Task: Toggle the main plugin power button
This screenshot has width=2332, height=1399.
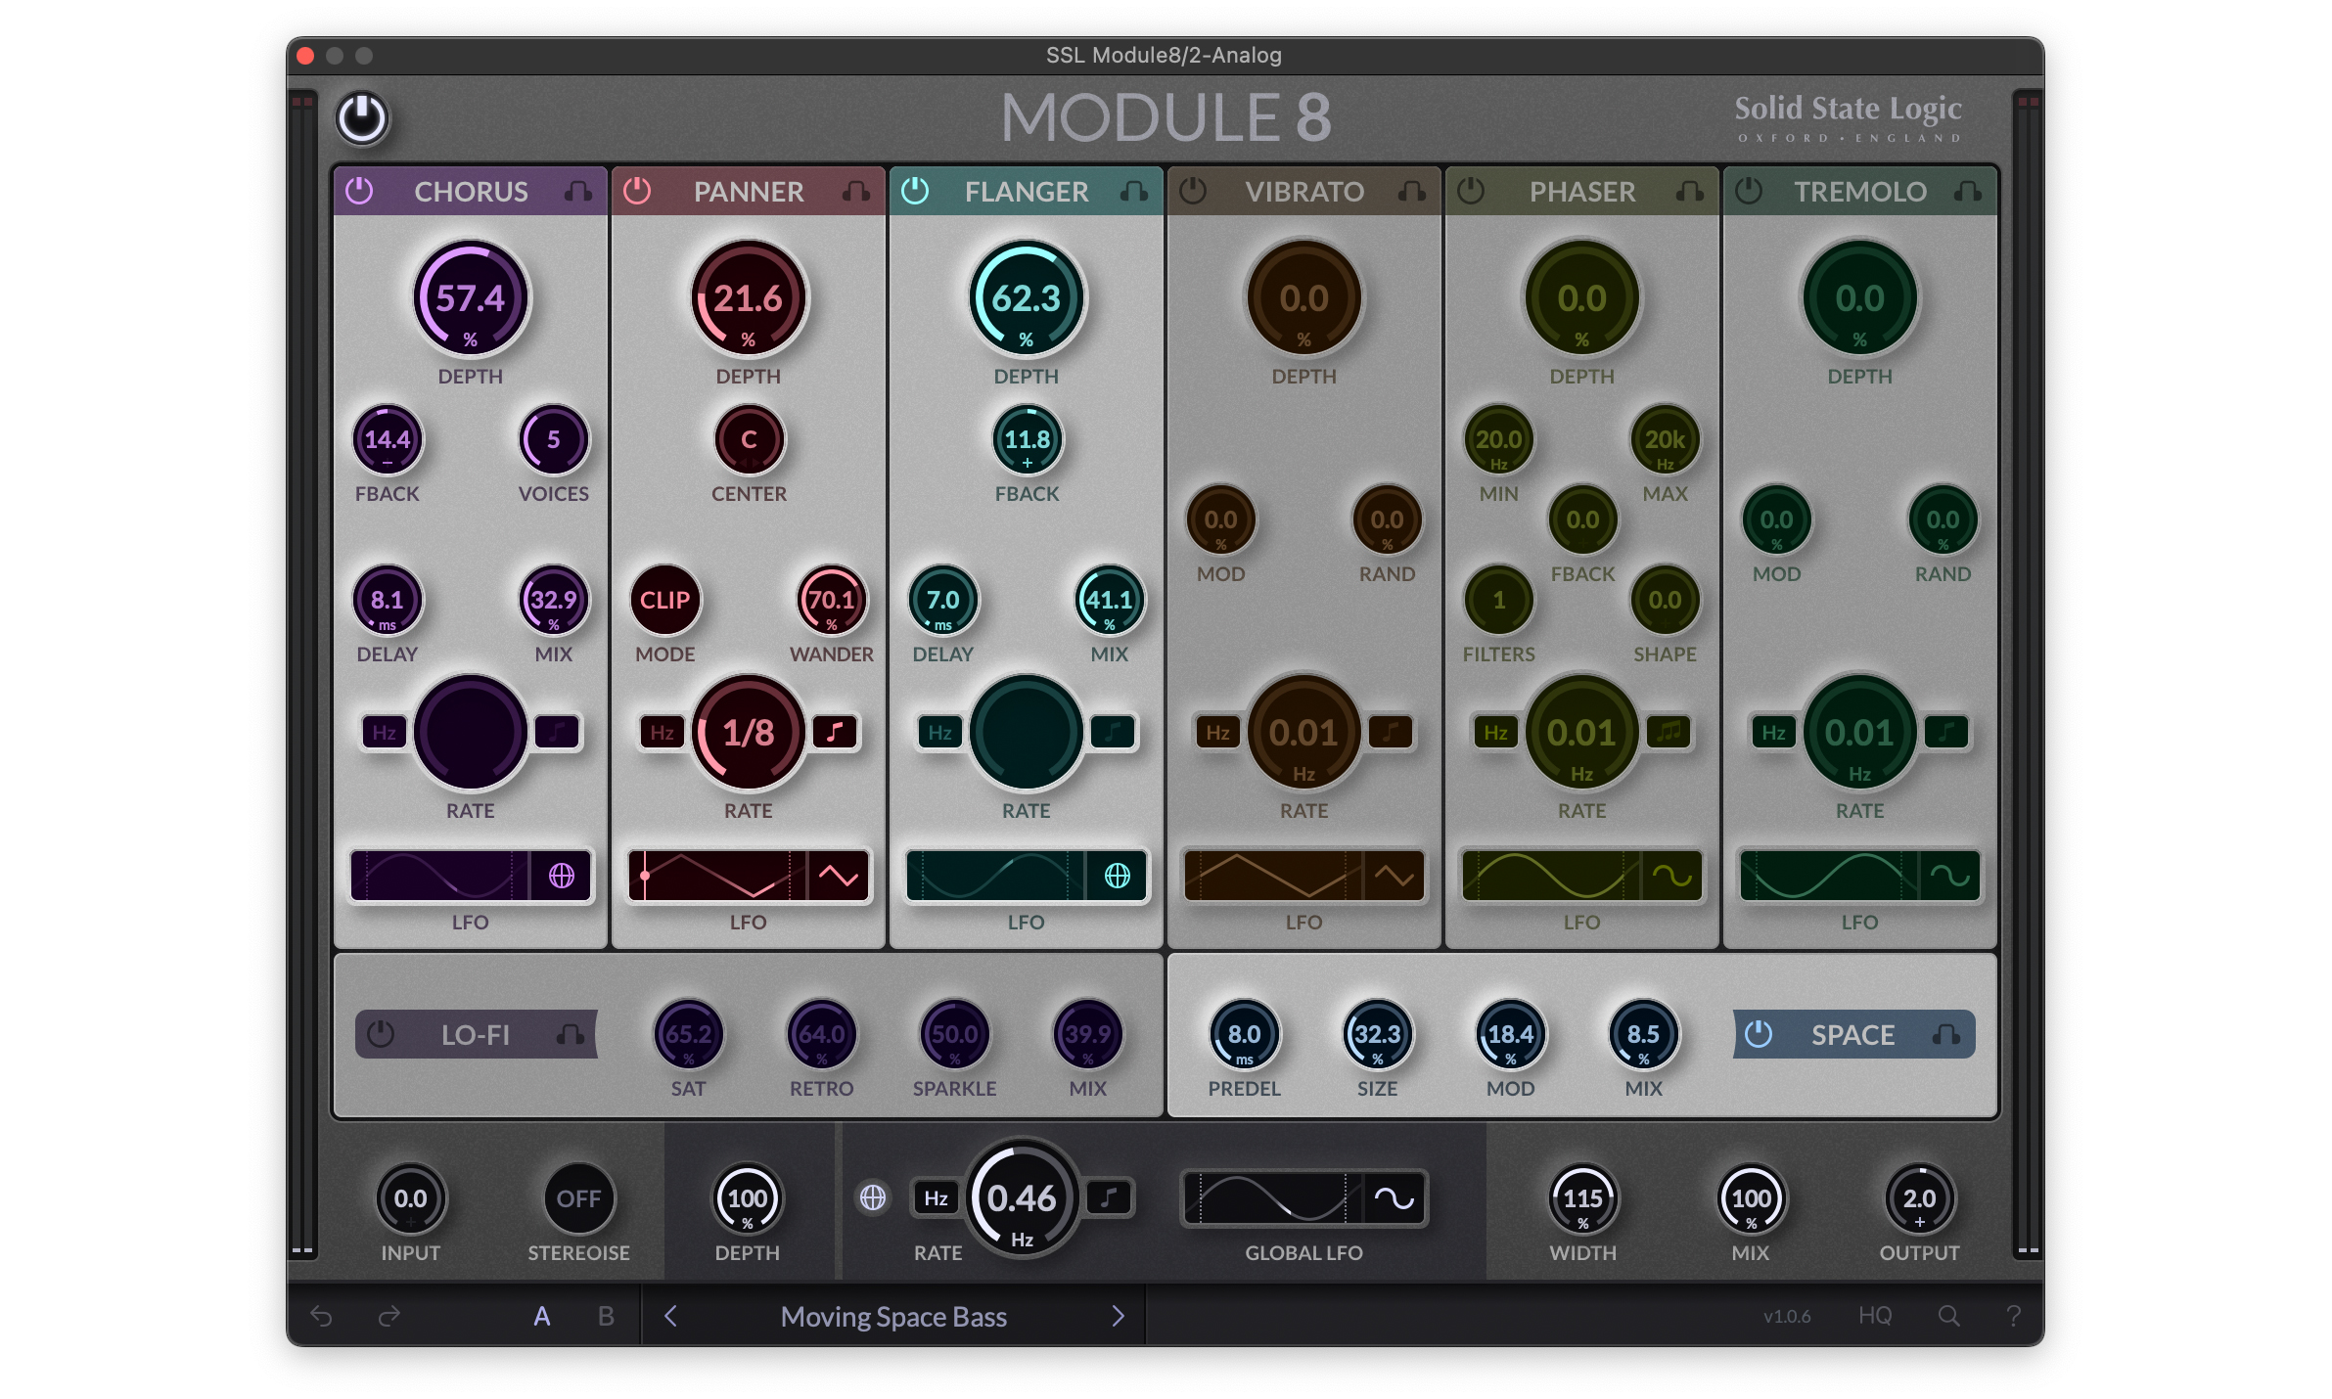Action: point(362,118)
